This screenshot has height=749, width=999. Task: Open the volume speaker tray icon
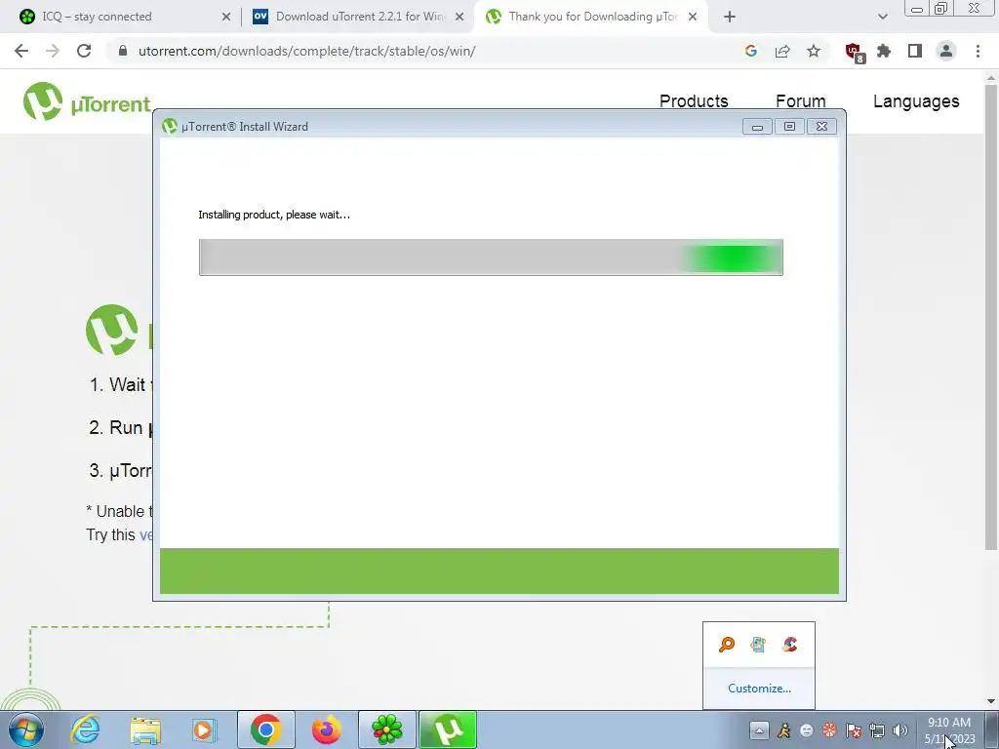coord(900,730)
